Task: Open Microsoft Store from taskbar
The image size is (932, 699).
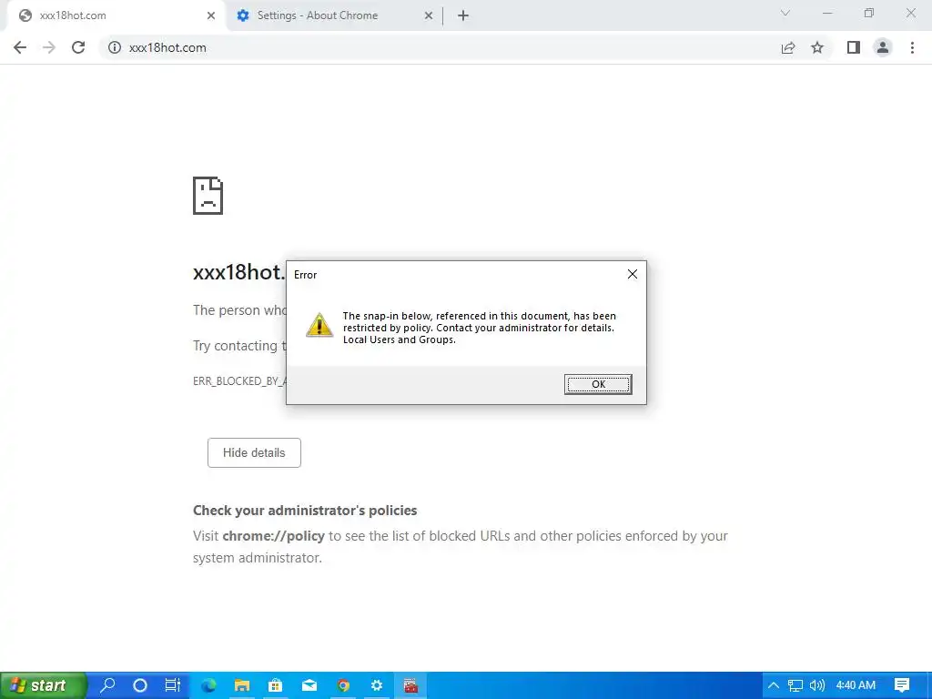Action: (x=275, y=685)
